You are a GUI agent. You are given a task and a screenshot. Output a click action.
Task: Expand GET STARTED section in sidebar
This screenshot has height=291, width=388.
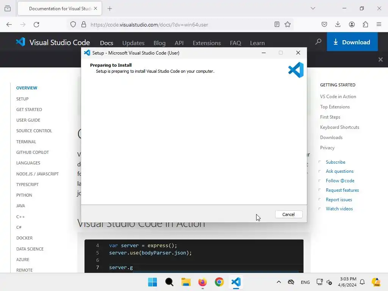[29, 110]
